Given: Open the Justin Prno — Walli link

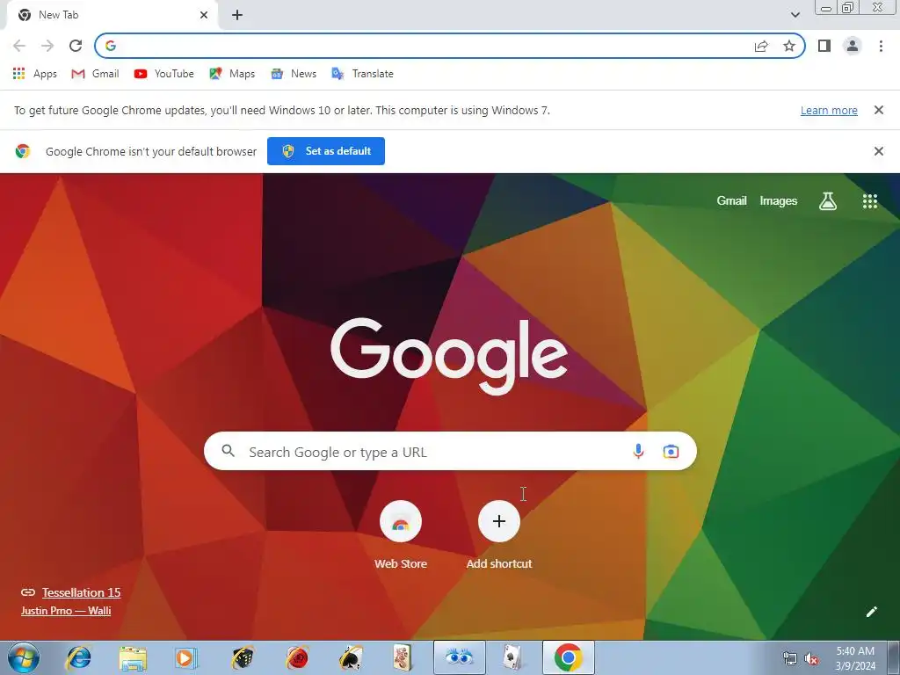Looking at the screenshot, I should (66, 611).
